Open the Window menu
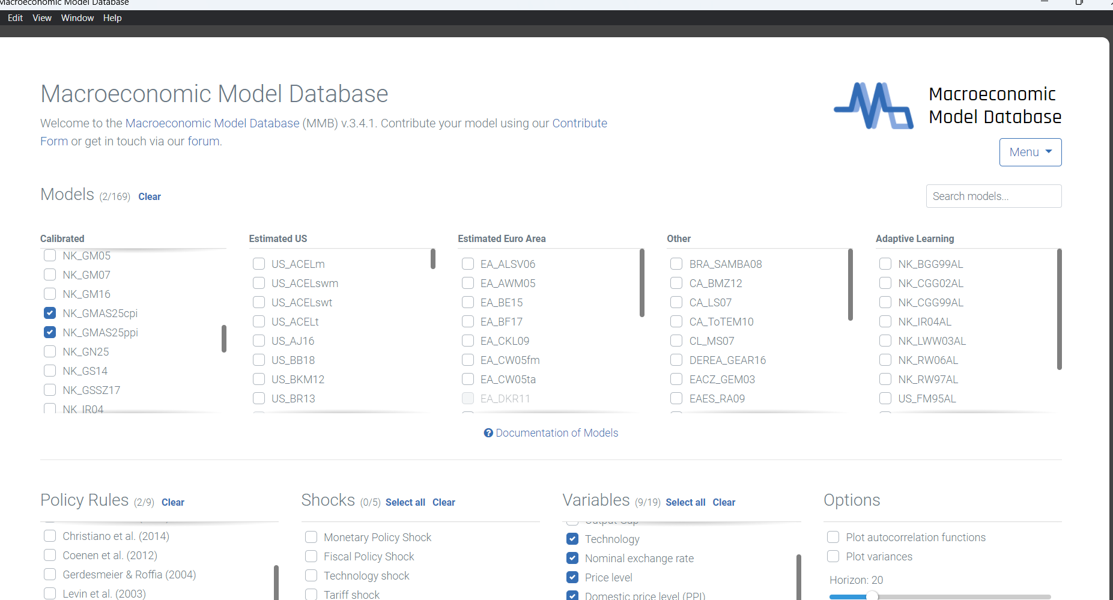The image size is (1113, 600). click(x=77, y=18)
